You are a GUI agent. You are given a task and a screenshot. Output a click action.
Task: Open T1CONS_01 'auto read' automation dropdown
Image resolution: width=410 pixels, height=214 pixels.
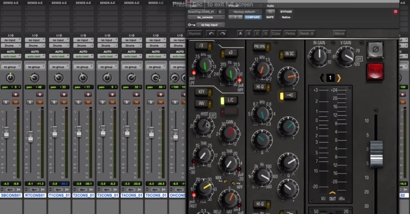point(59,56)
